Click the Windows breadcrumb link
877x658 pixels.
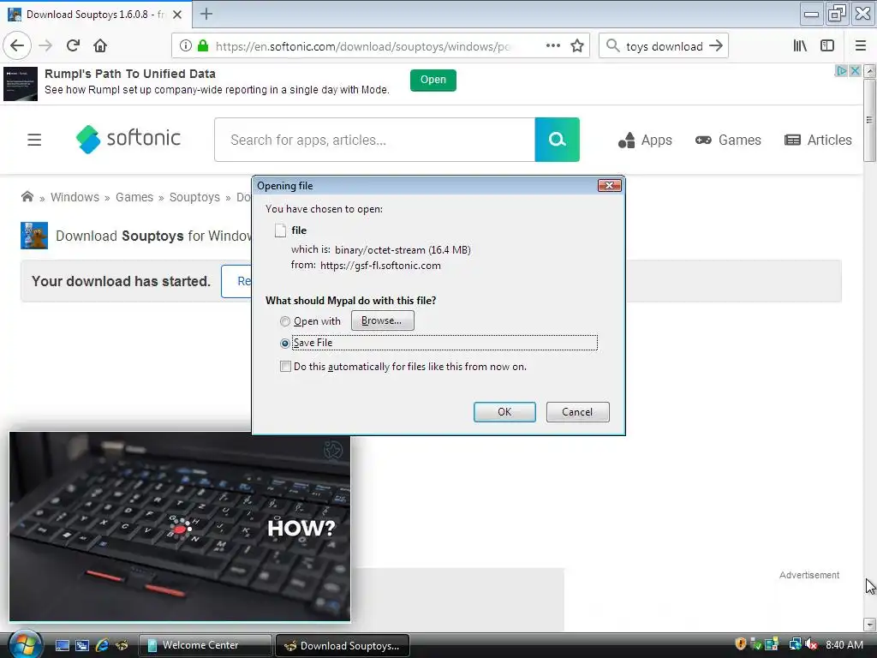click(x=75, y=197)
